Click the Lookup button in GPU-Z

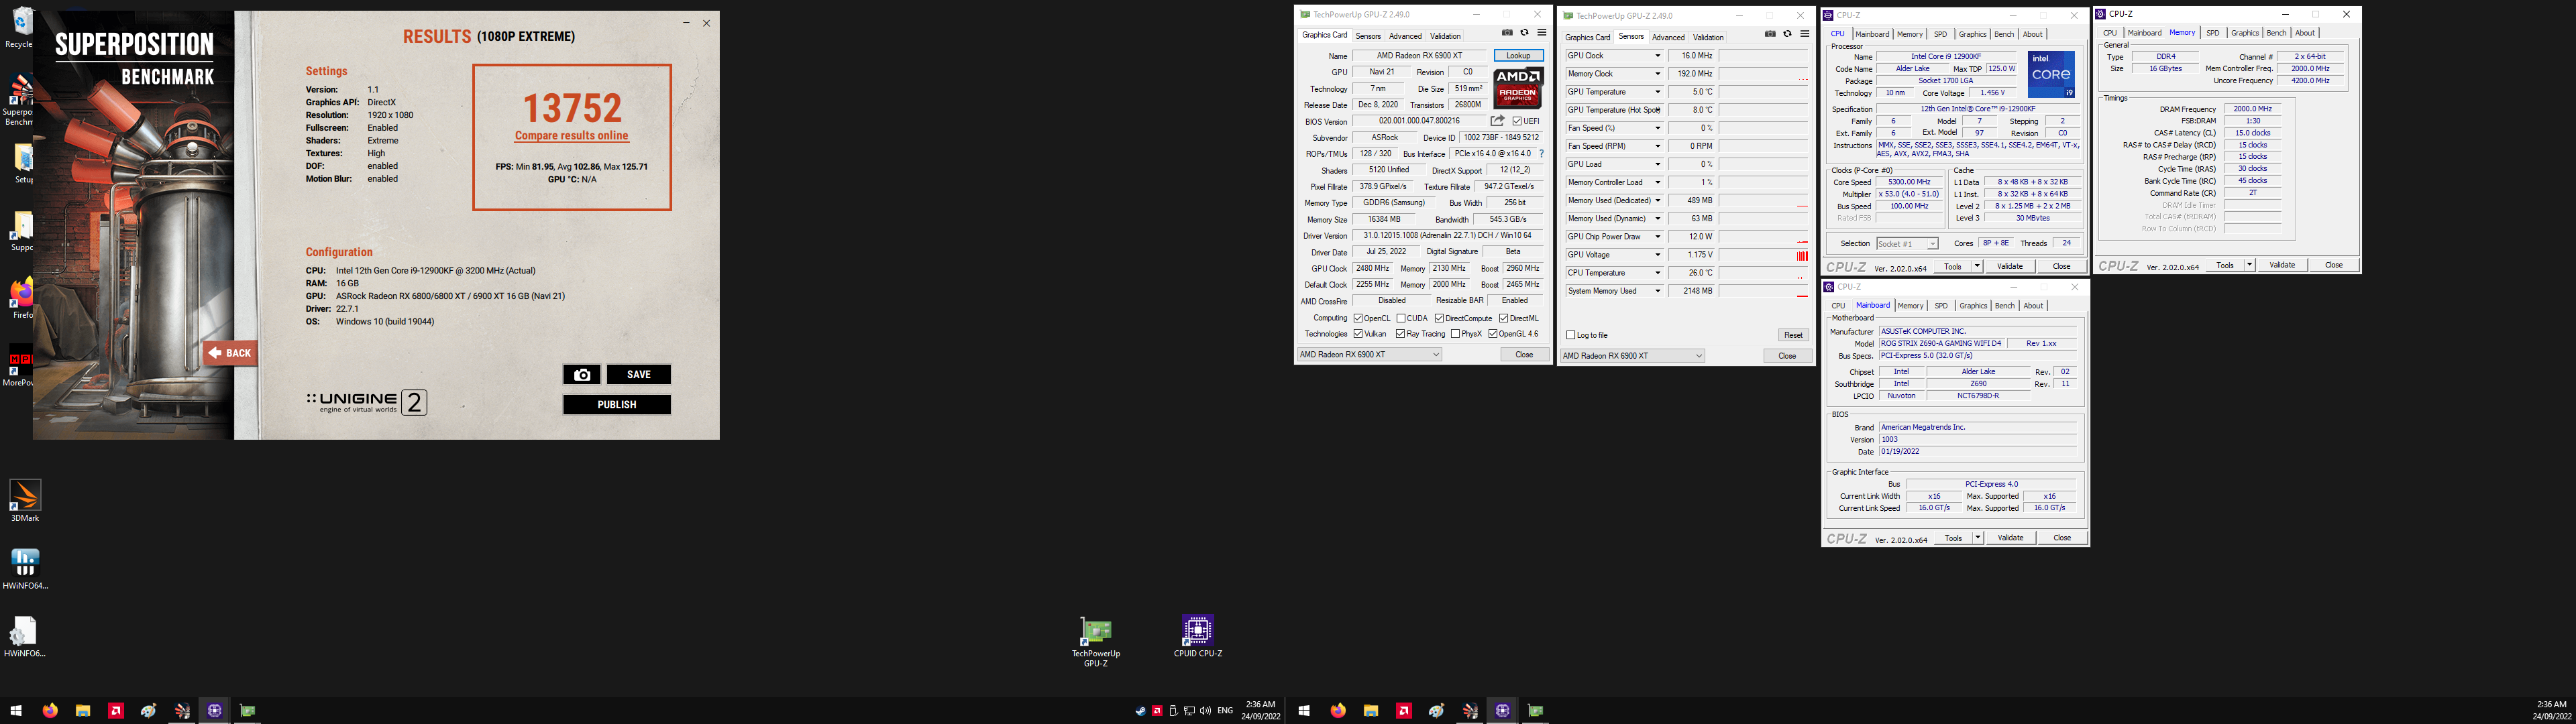coord(1518,56)
